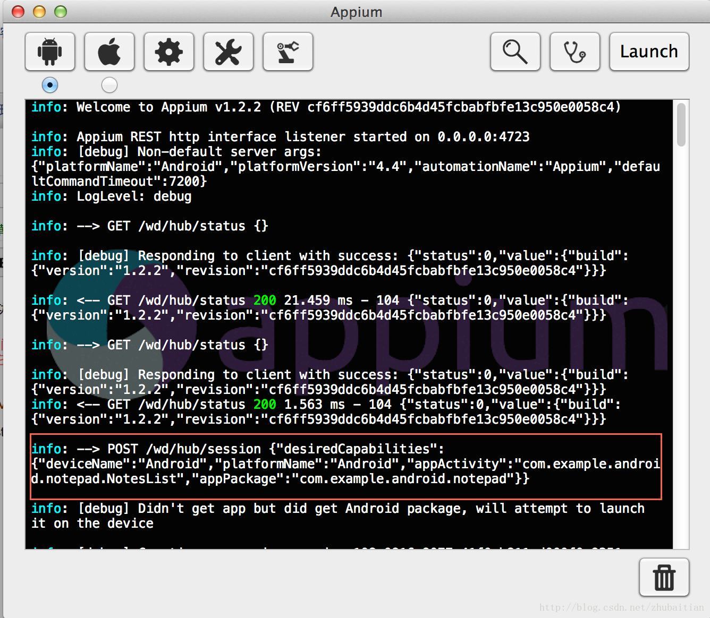
Task: Maximize the Appium window
Action: 61,12
